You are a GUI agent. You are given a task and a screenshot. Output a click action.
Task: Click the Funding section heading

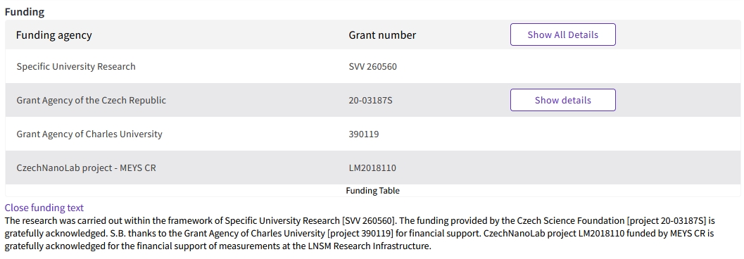[25, 13]
